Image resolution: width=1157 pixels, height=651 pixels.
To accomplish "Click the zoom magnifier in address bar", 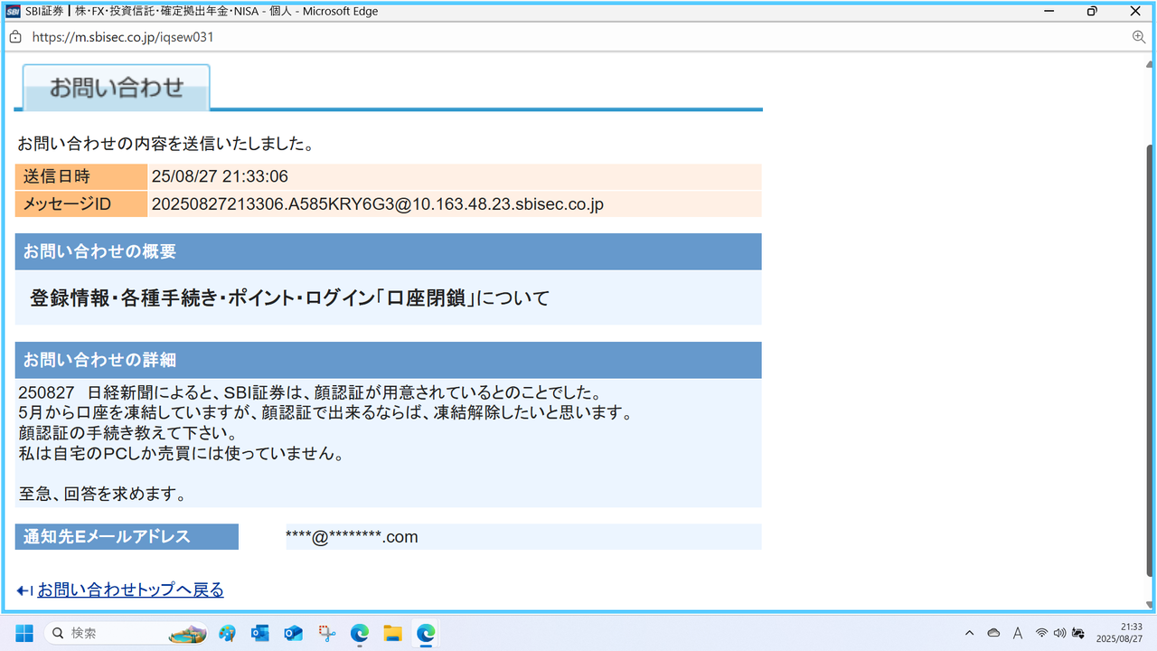I will click(1139, 37).
